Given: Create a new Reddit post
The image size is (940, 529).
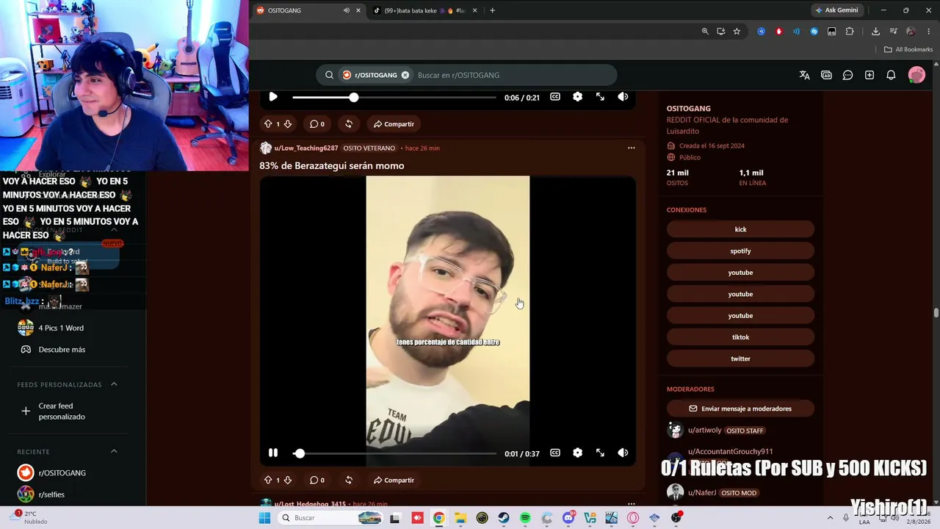Looking at the screenshot, I should coord(869,75).
